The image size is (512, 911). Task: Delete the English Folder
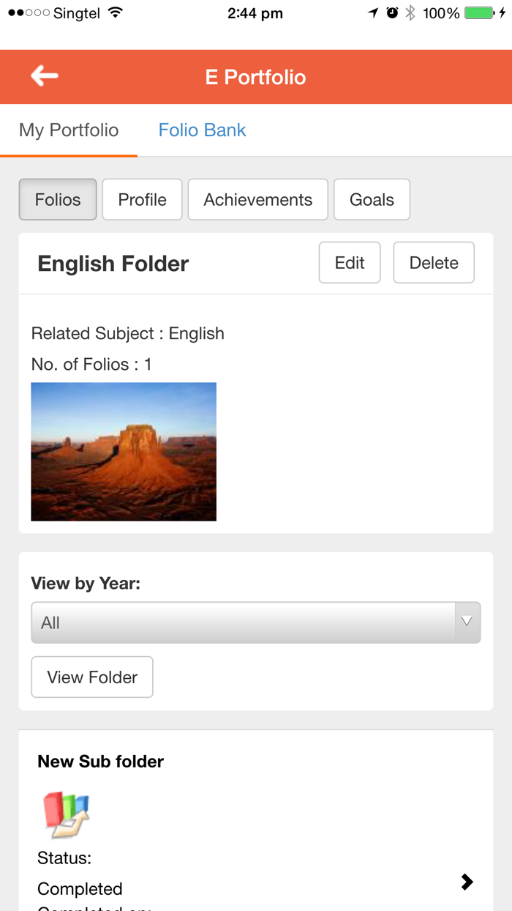[x=434, y=263]
